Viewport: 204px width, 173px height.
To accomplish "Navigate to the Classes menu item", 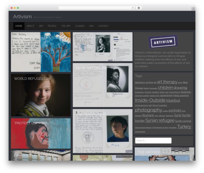I will pyautogui.click(x=80, y=26).
